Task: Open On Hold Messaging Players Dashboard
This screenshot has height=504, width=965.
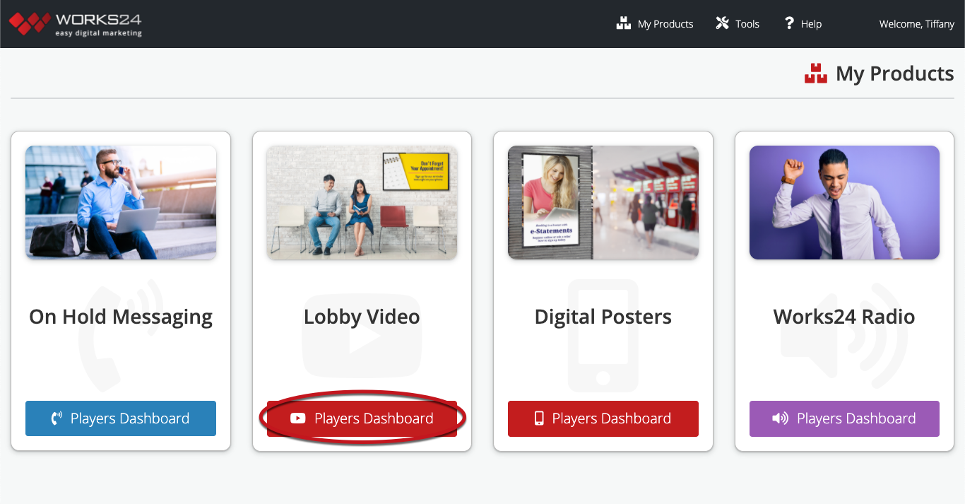Action: pyautogui.click(x=121, y=418)
